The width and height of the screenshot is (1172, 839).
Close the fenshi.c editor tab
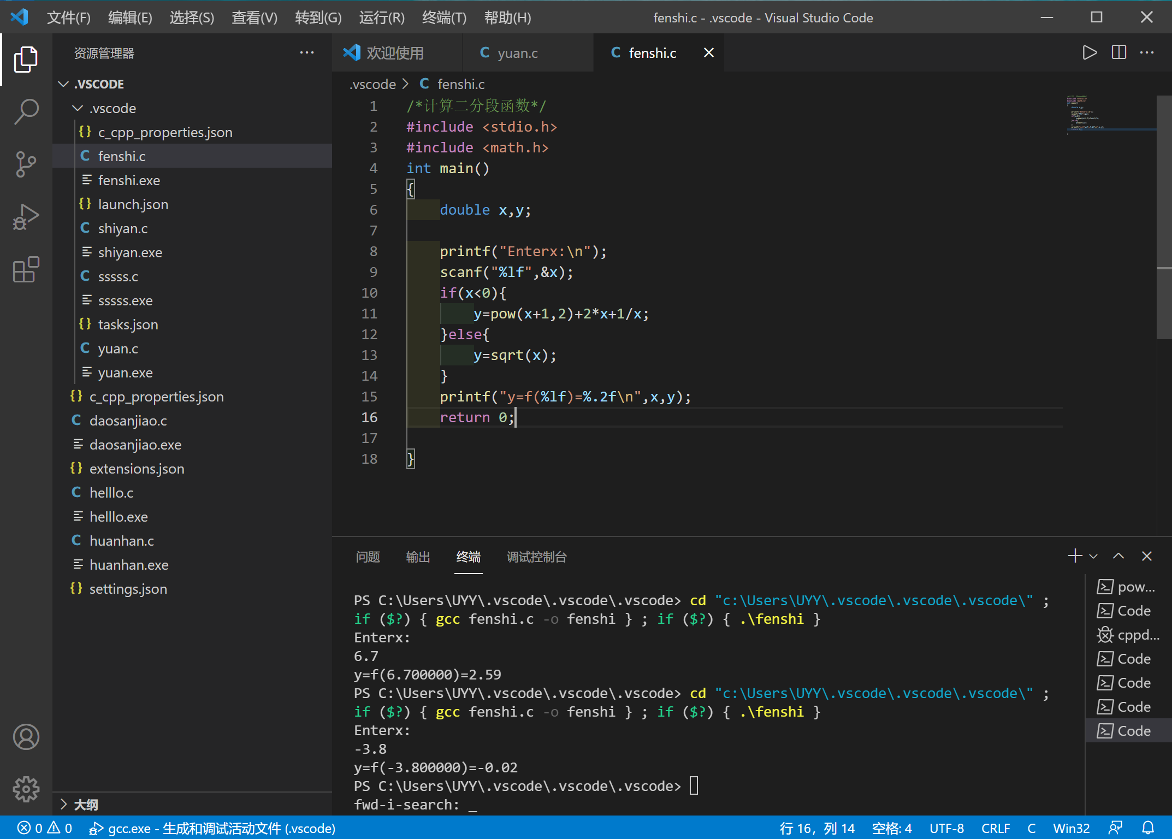708,52
